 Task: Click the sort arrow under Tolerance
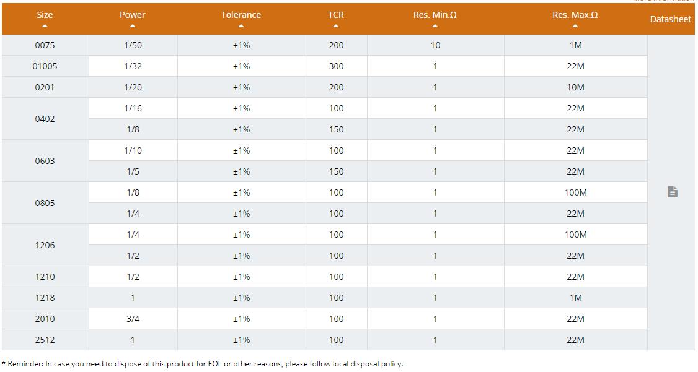click(x=241, y=26)
